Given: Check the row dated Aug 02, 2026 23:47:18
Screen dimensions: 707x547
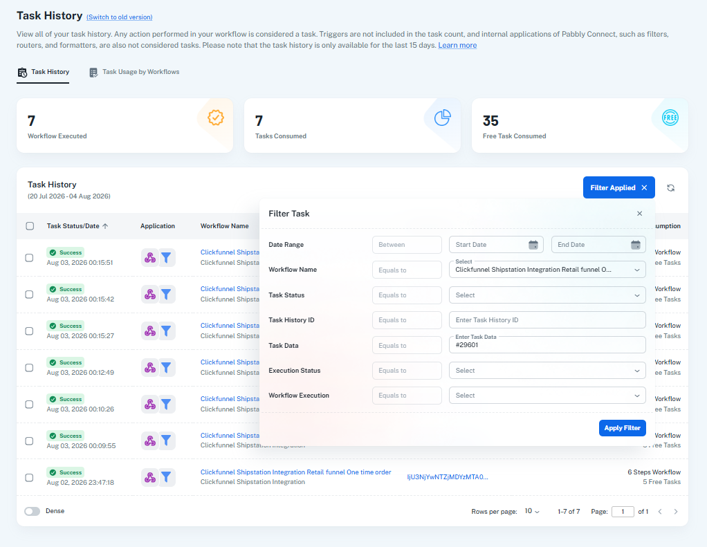Looking at the screenshot, I should point(29,478).
